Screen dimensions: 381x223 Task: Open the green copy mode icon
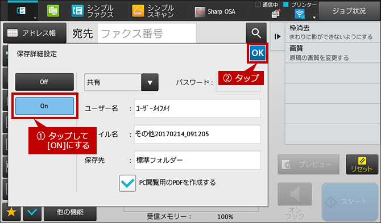coord(53,11)
